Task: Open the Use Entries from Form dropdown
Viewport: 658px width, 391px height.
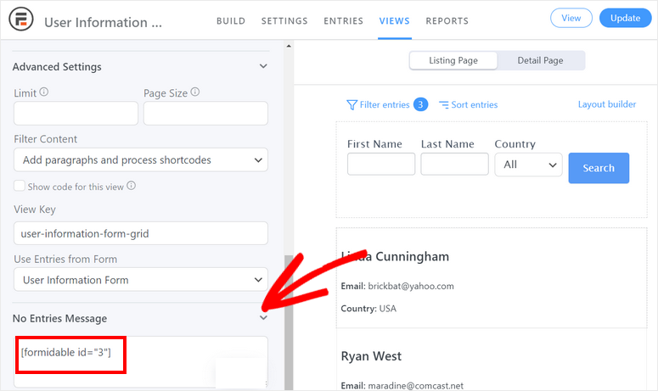Action: click(x=140, y=280)
